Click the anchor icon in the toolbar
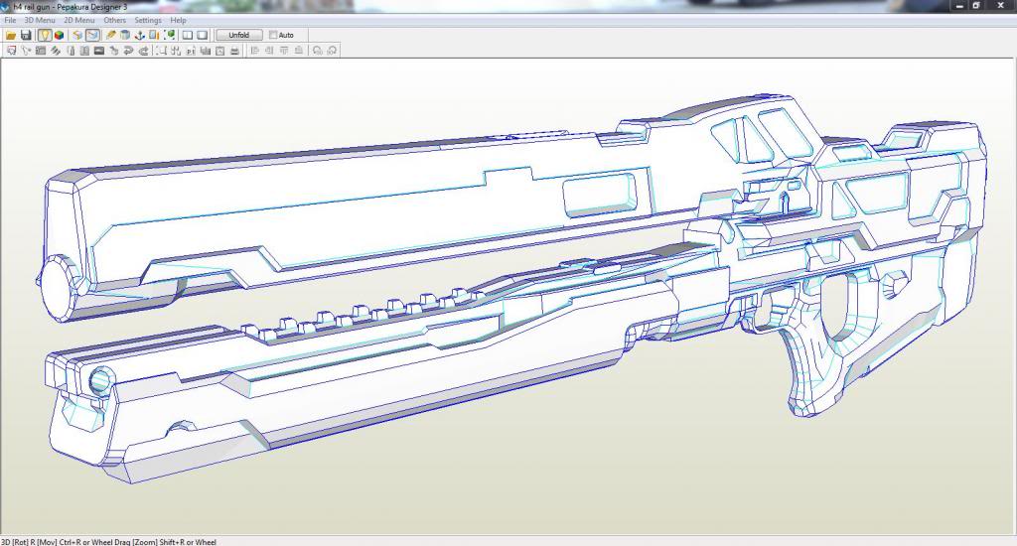The width and height of the screenshot is (1017, 546). (x=139, y=35)
